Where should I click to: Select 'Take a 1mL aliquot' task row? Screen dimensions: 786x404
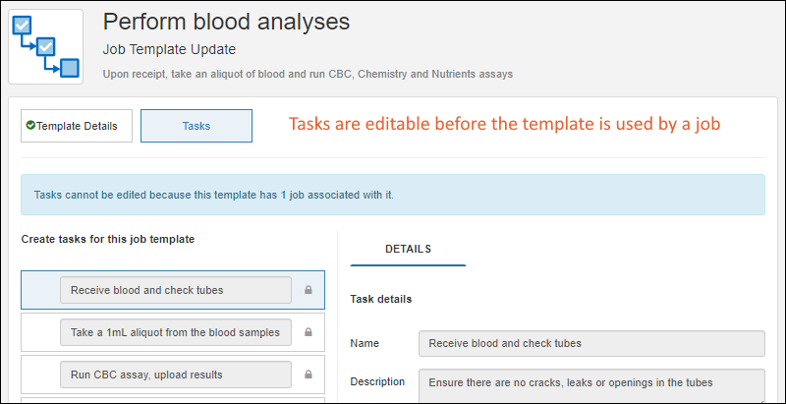coord(175,332)
